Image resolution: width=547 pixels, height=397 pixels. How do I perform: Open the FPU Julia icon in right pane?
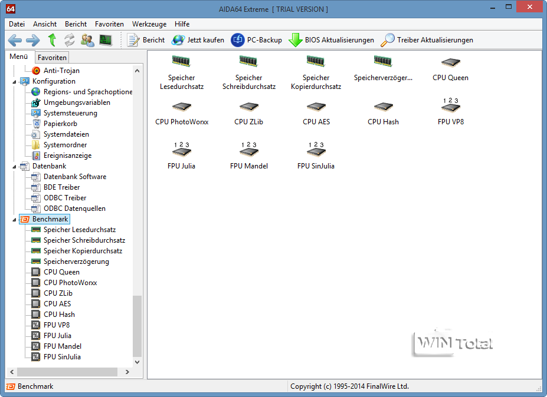181,149
